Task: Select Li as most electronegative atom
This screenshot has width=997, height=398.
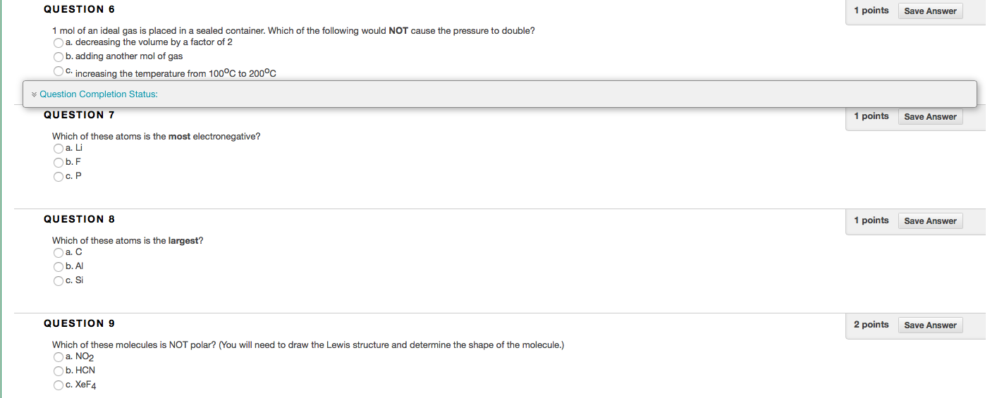Action: [x=59, y=149]
